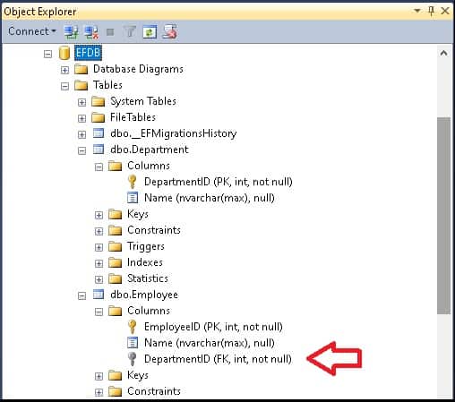The width and height of the screenshot is (455, 402).
Task: Open the Window Position dropdown arrow
Action: tap(417, 11)
